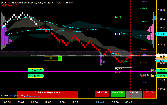Click the blue - 2,00% level label

coord(143,82)
